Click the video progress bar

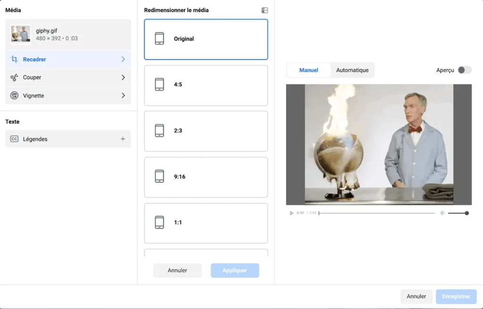point(377,213)
